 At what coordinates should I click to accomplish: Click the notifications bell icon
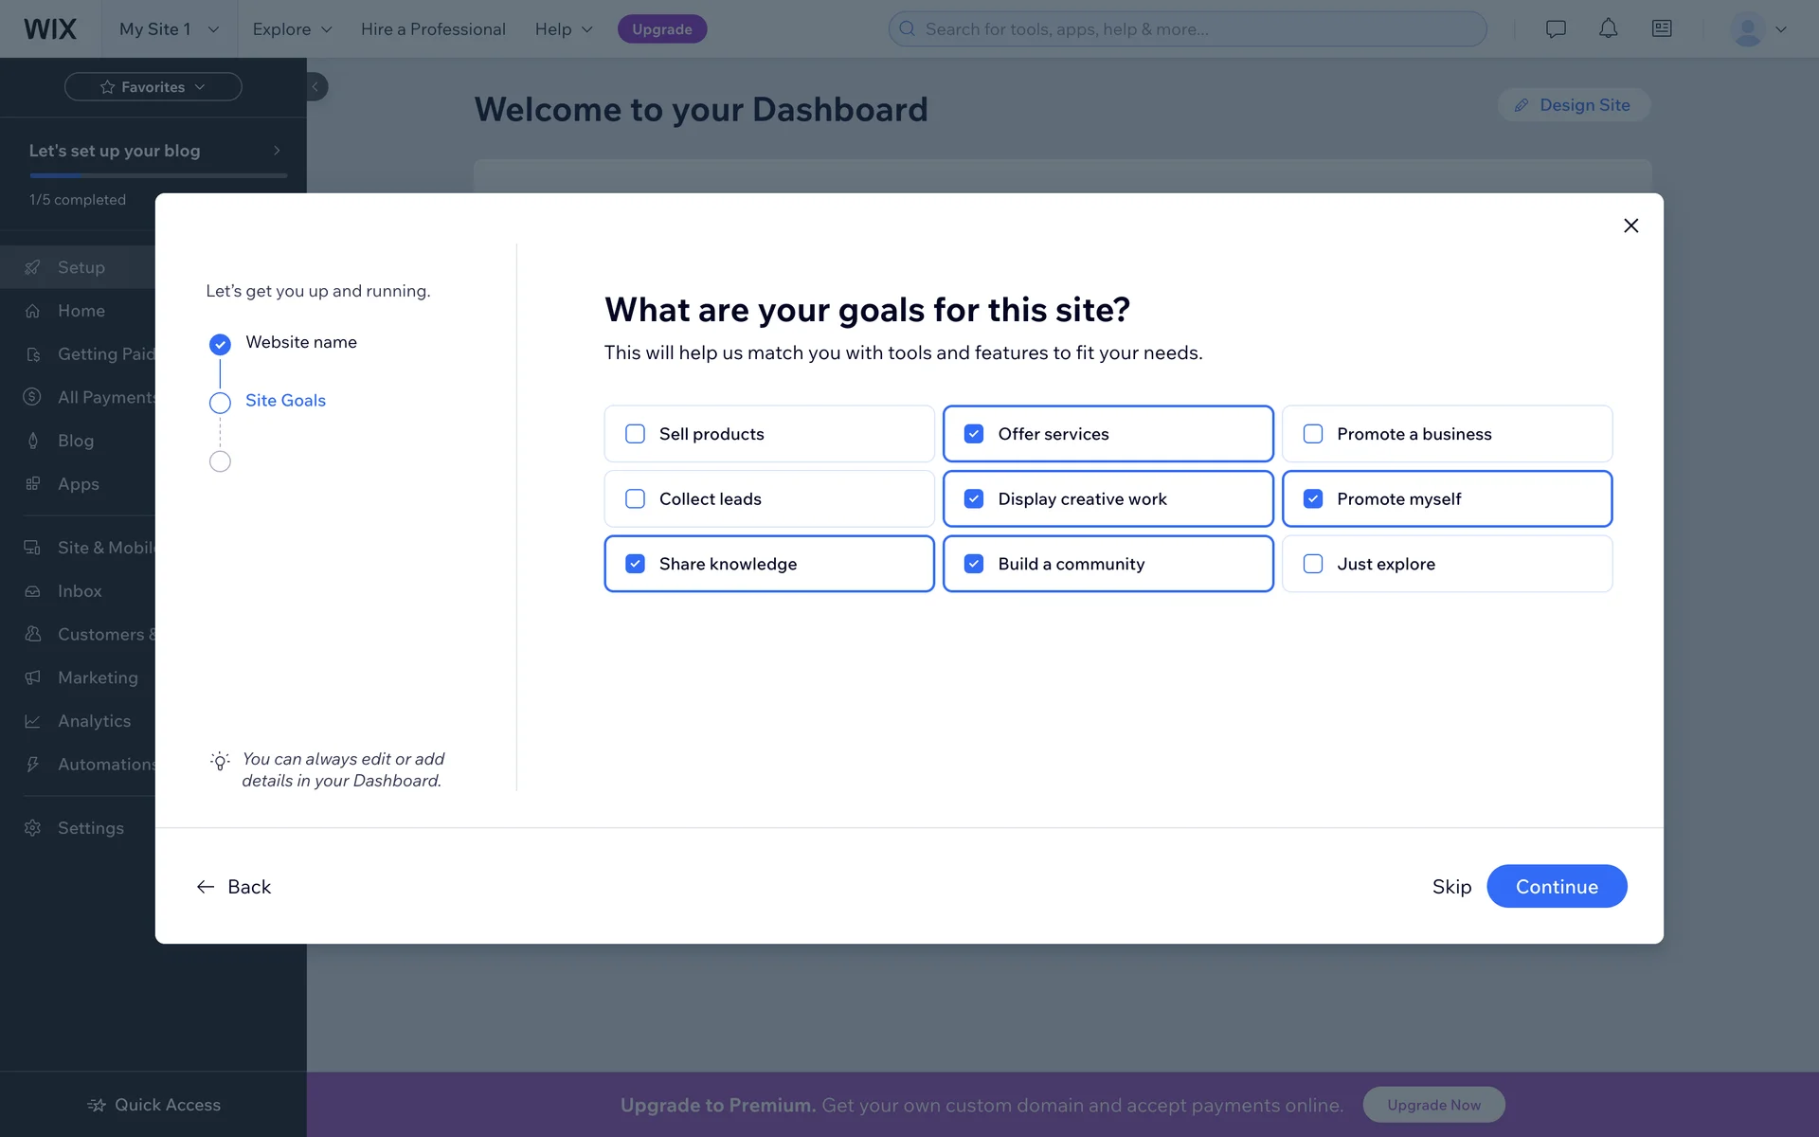click(x=1609, y=28)
